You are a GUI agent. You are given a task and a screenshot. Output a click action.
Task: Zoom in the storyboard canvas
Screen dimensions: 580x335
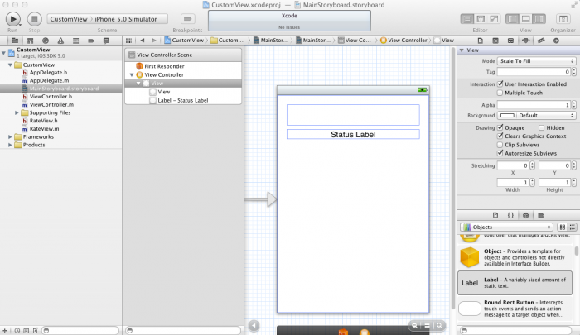pyautogui.click(x=439, y=325)
